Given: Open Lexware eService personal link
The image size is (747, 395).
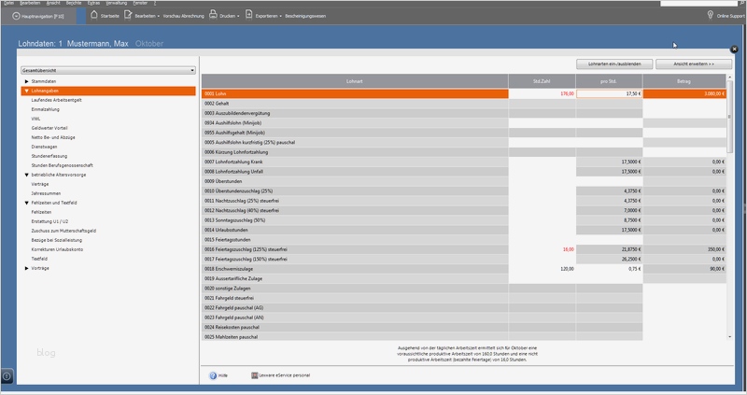Looking at the screenshot, I should point(285,375).
